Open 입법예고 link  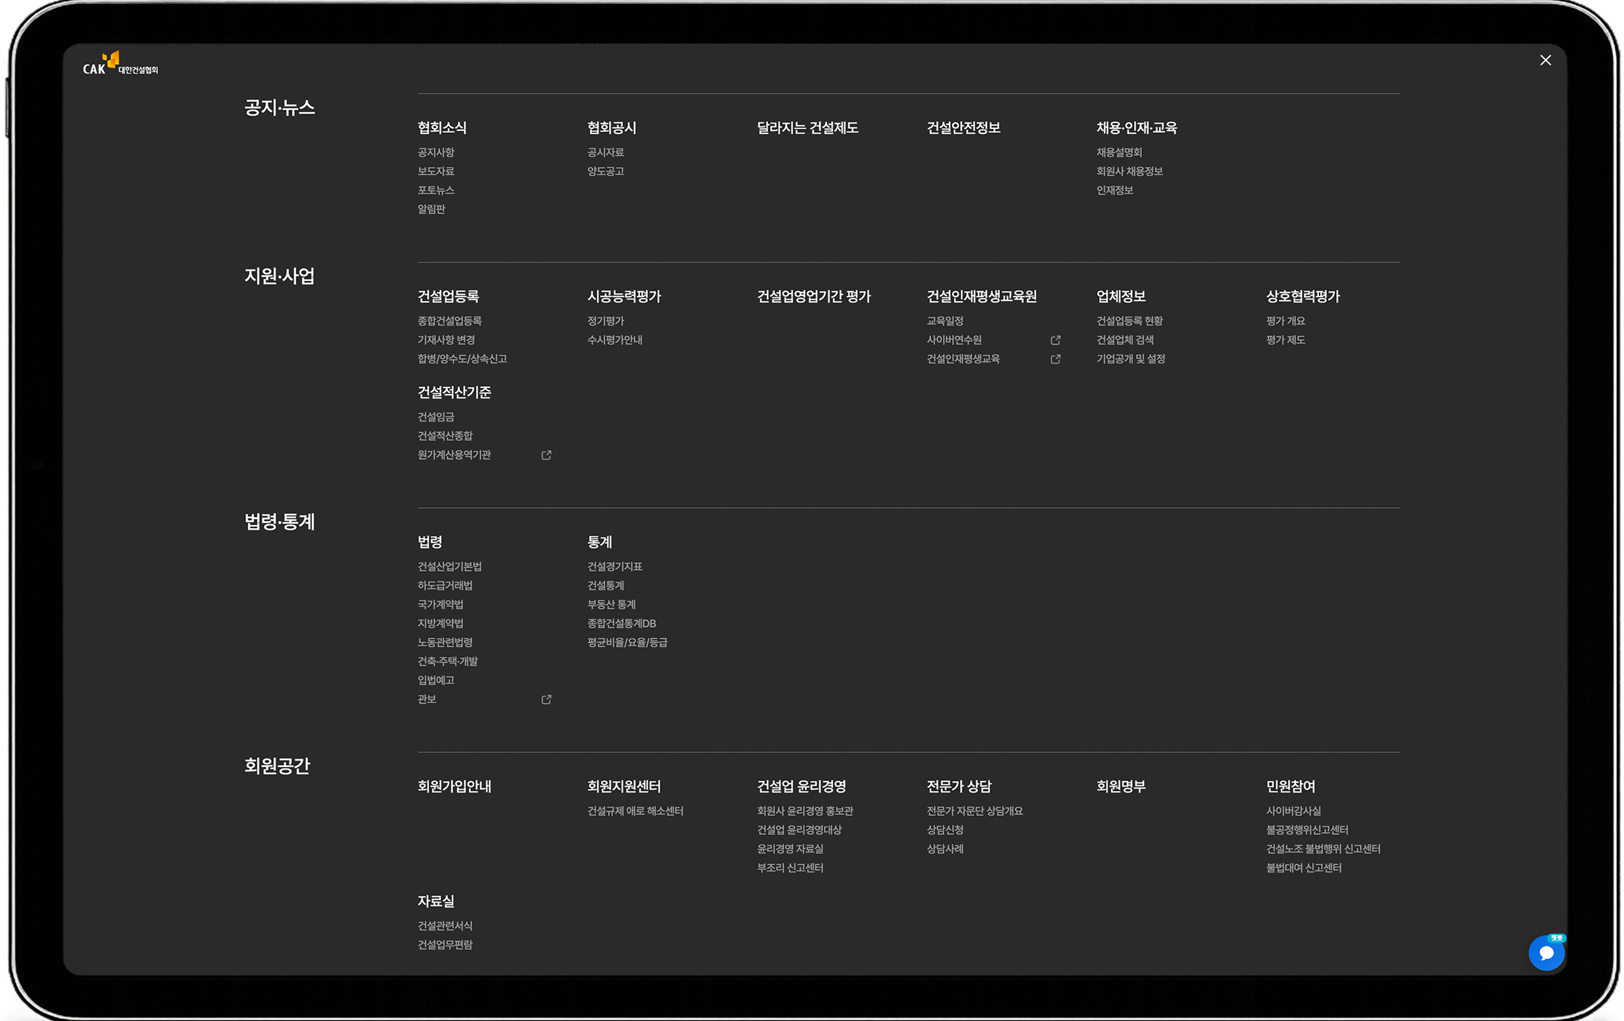coord(435,681)
